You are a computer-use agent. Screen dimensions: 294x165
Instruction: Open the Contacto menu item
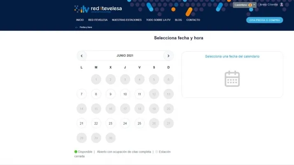tap(193, 20)
